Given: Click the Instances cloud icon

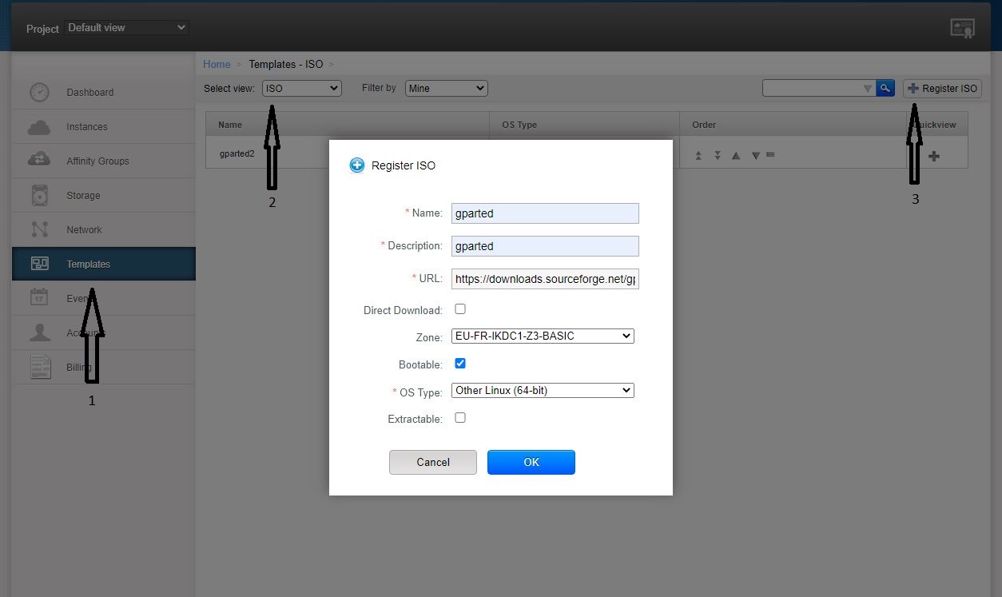Looking at the screenshot, I should (39, 127).
